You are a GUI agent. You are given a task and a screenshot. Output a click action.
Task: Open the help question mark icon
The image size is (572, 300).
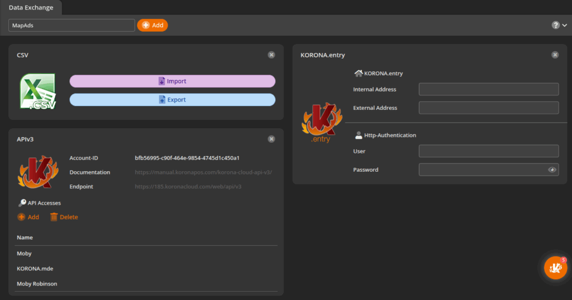[555, 25]
